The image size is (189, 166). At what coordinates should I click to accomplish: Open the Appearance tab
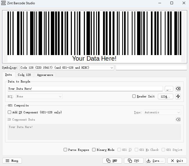45,75
